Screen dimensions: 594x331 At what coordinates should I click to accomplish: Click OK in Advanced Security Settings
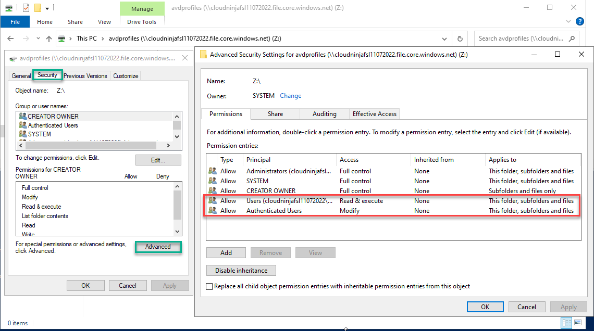[x=485, y=307]
